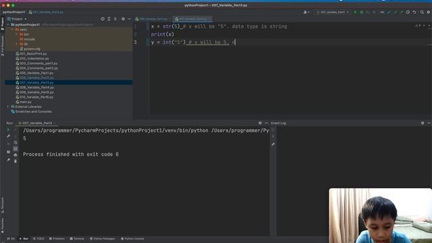Expand all in the Project panel
The image size is (432, 243).
click(109, 19)
